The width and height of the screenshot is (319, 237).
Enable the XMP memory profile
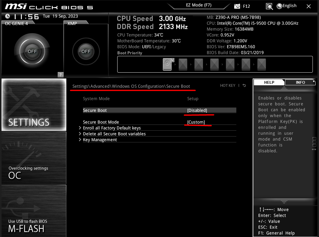click(x=86, y=52)
